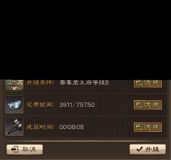Screen dimensions: 171x160
Task: Click 已达成 badge for 升级条件 row
Action: coord(148,83)
